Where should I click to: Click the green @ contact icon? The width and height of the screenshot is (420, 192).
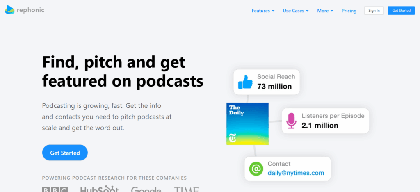(256, 169)
